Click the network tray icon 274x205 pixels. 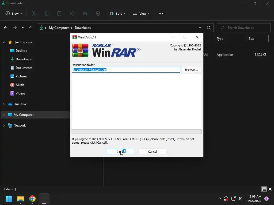pyautogui.click(x=233, y=199)
